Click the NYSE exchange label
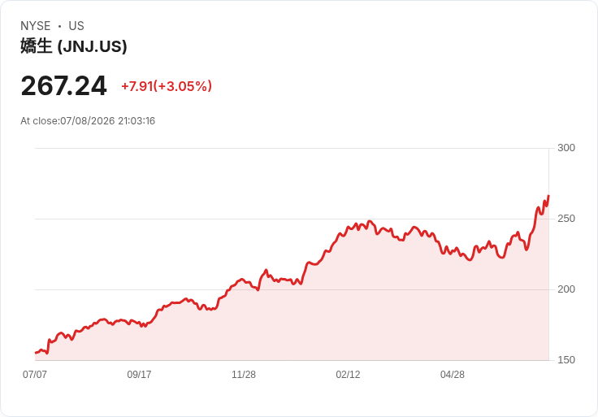Viewport: 598px width, 417px height. tap(36, 26)
